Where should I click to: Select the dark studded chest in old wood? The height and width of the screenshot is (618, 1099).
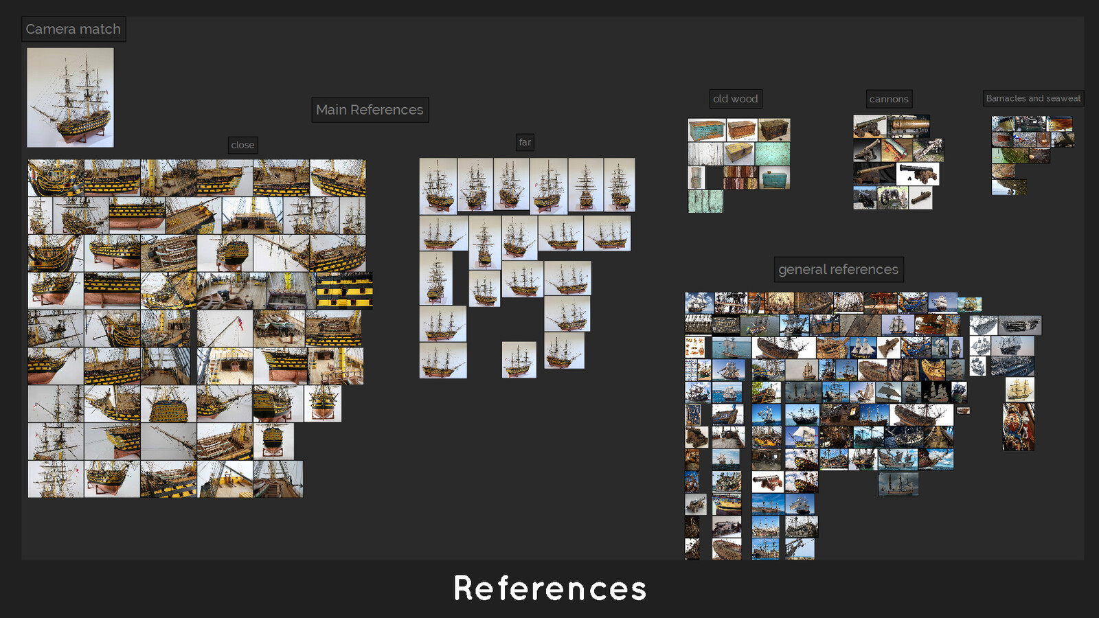774,130
